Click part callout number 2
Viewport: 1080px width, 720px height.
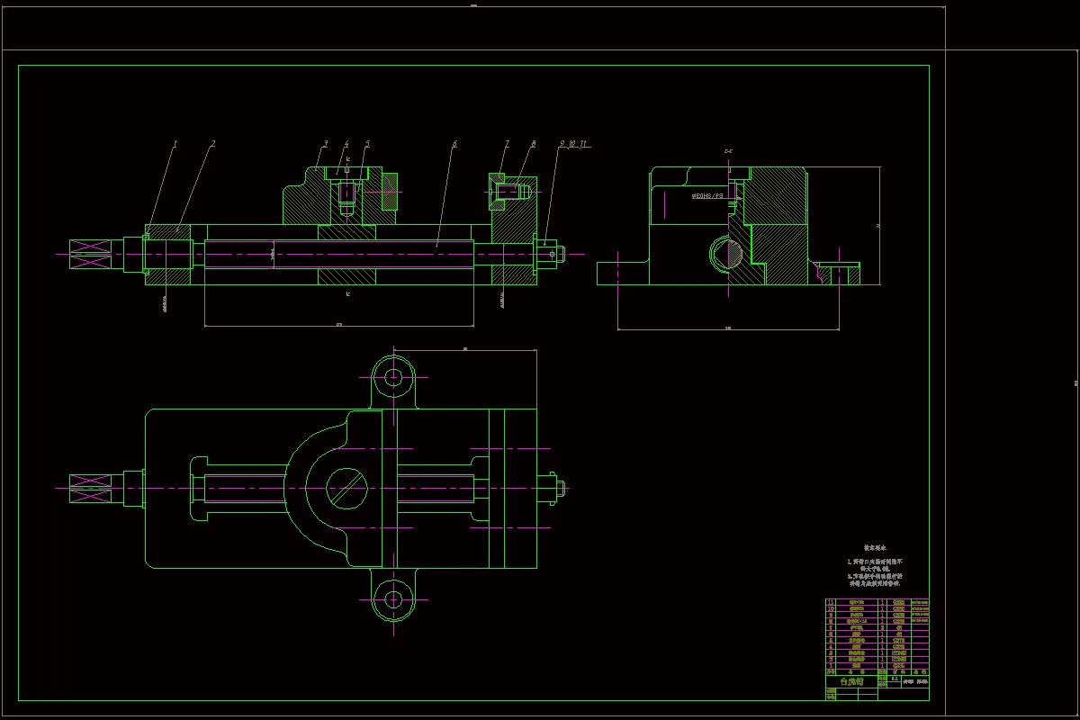(213, 143)
